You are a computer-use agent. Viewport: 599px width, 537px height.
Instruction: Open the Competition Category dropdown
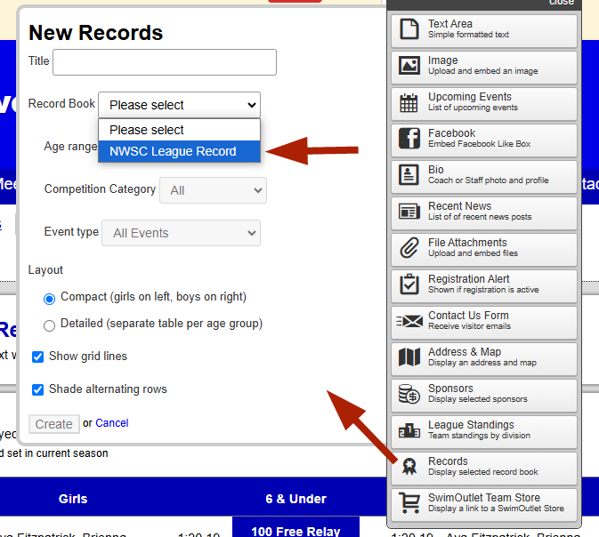click(x=213, y=190)
